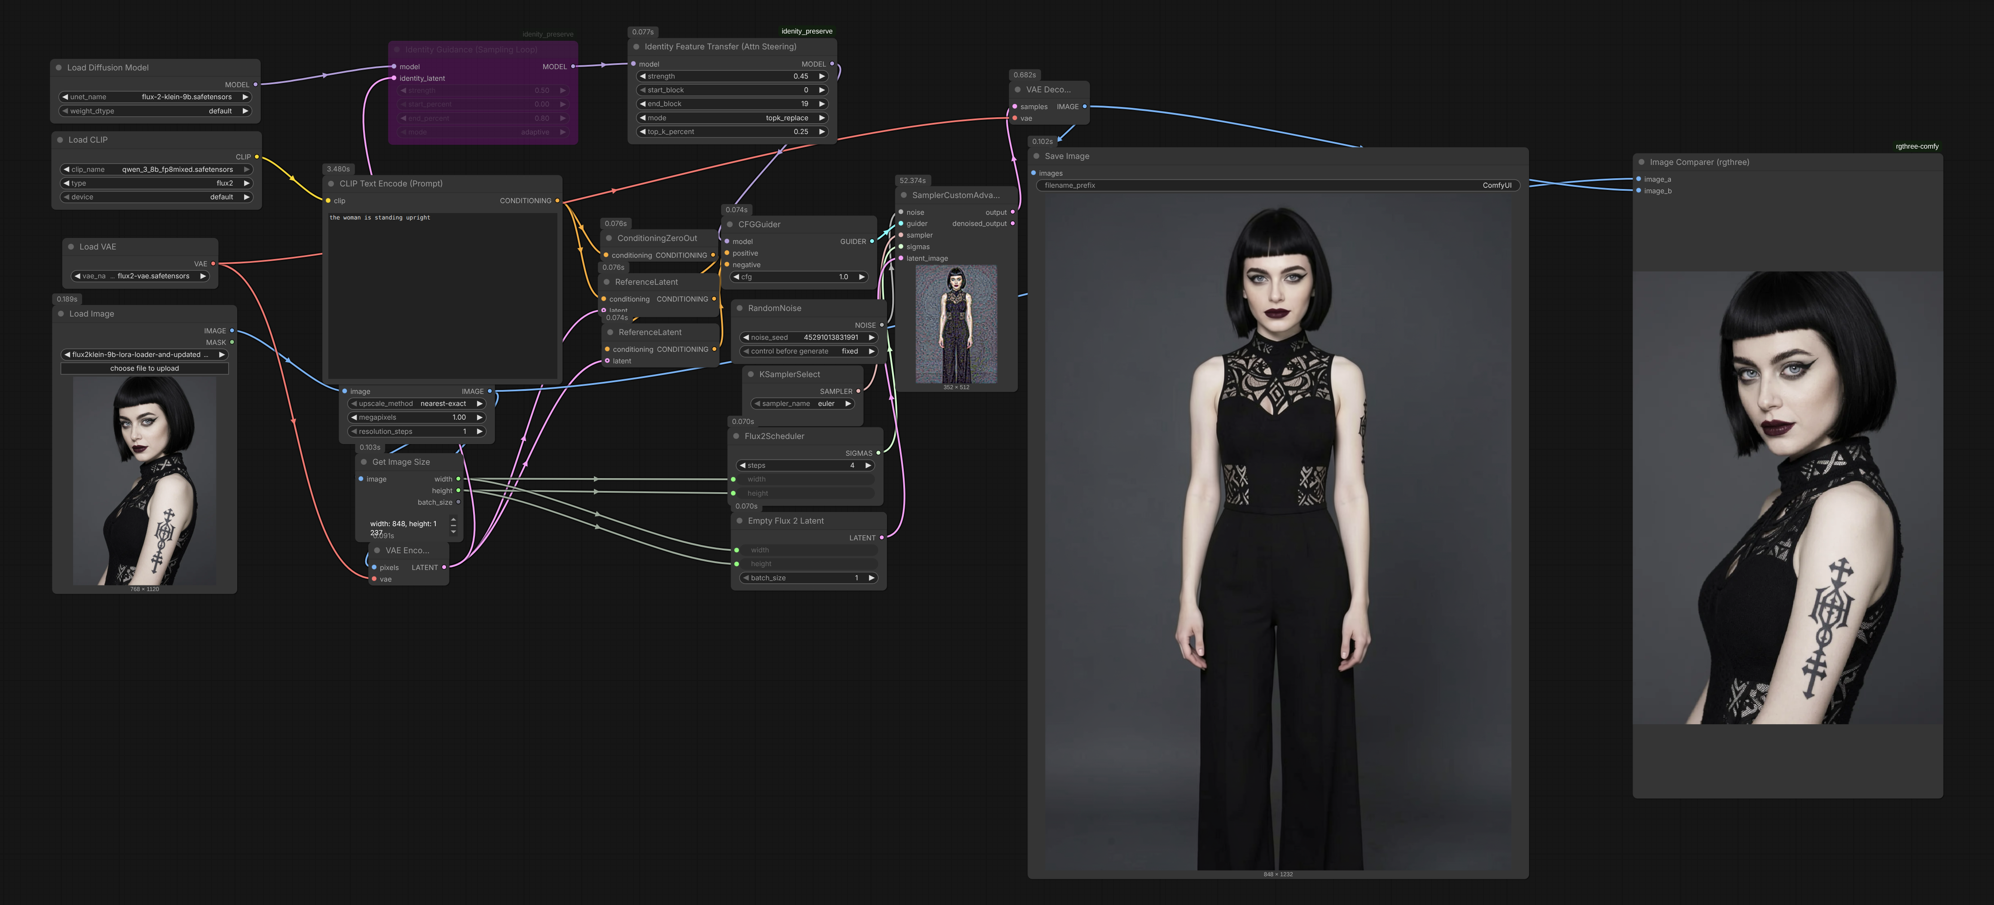Click the choose file to upload button
Image resolution: width=1994 pixels, height=905 pixels.
[x=145, y=369]
